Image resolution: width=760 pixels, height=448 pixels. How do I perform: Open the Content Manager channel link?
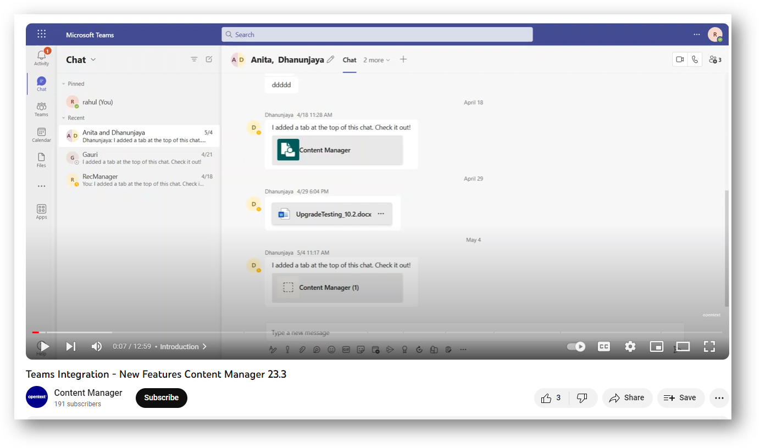(x=88, y=393)
